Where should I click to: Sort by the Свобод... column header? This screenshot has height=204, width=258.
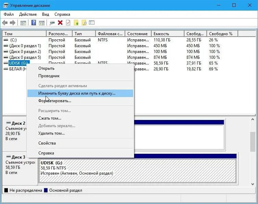(x=195, y=34)
